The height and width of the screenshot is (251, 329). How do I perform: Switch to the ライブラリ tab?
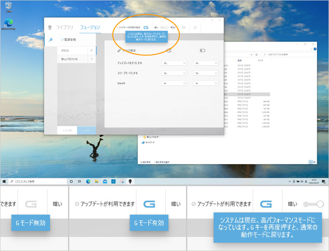(x=64, y=28)
